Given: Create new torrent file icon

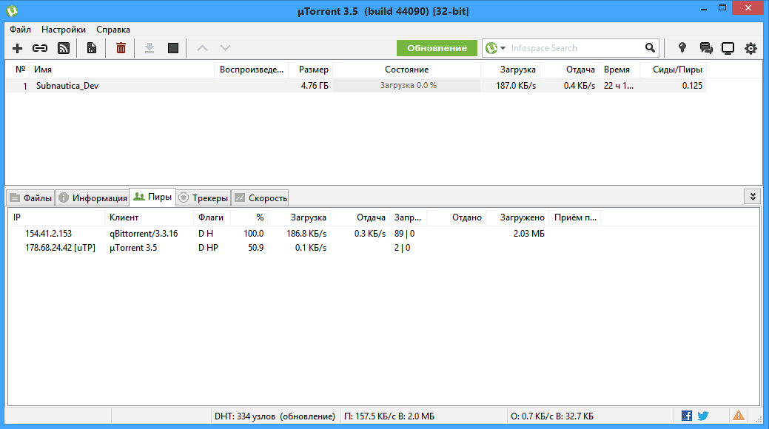Looking at the screenshot, I should 92,48.
